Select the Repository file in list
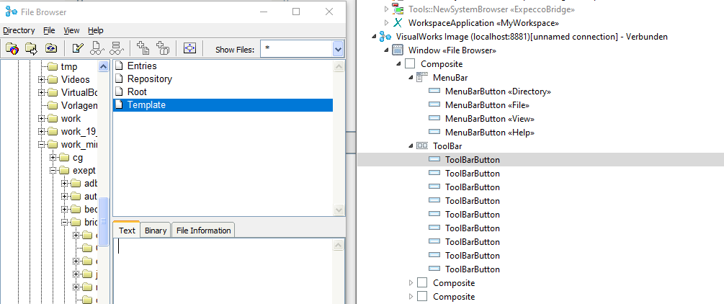724x304 pixels. tap(149, 79)
